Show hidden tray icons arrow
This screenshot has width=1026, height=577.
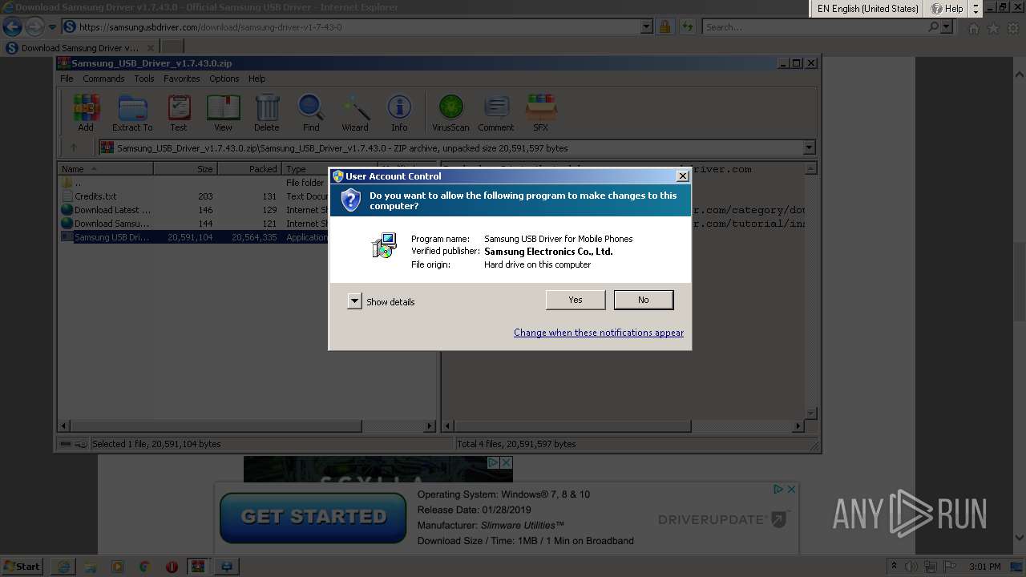(894, 567)
